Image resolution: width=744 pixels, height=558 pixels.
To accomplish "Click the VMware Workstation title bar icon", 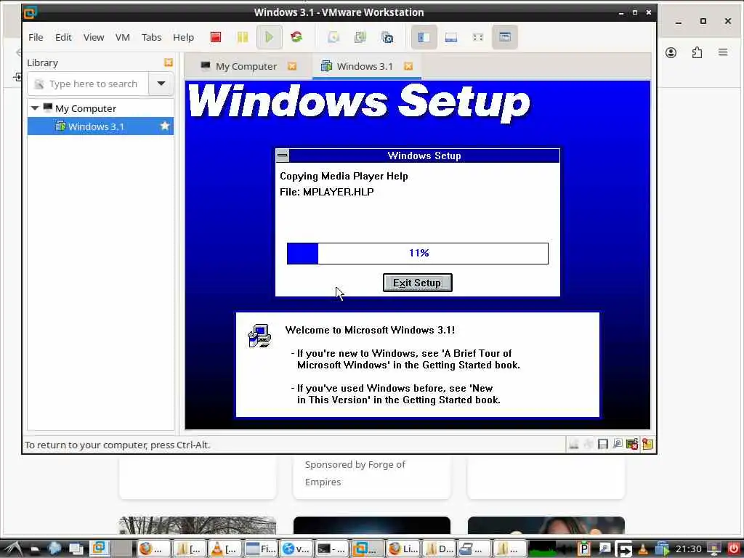I will pyautogui.click(x=30, y=12).
